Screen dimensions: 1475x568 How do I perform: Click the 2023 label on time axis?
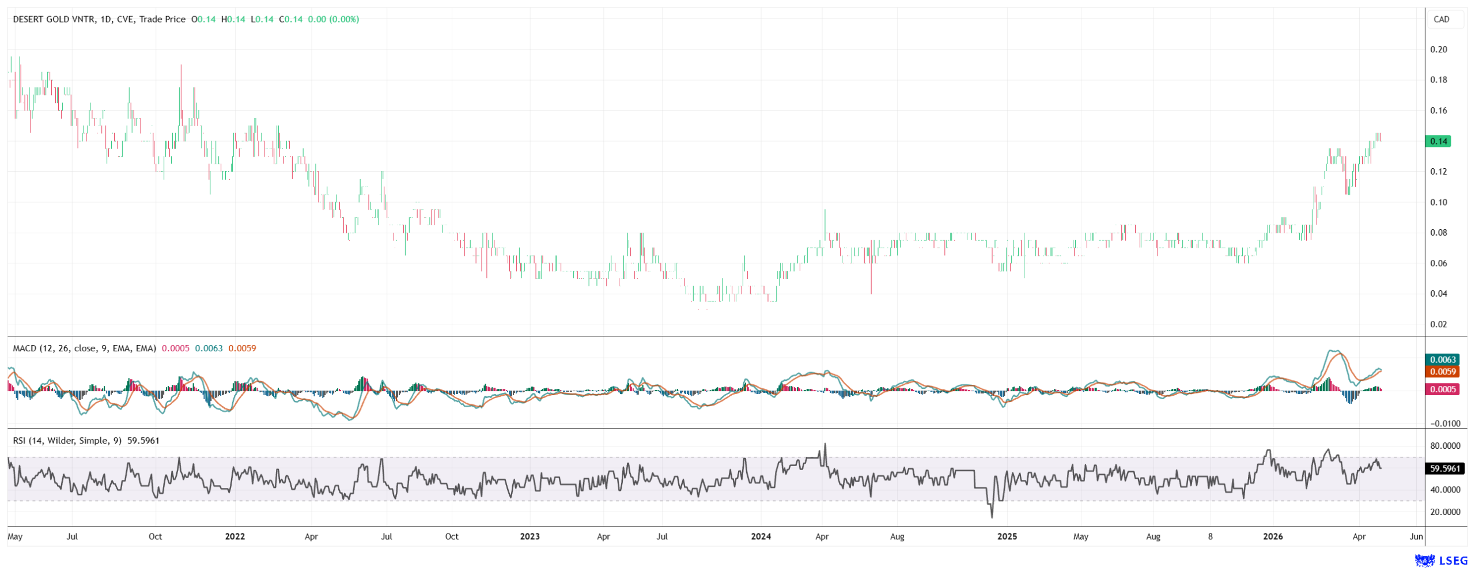click(x=530, y=537)
